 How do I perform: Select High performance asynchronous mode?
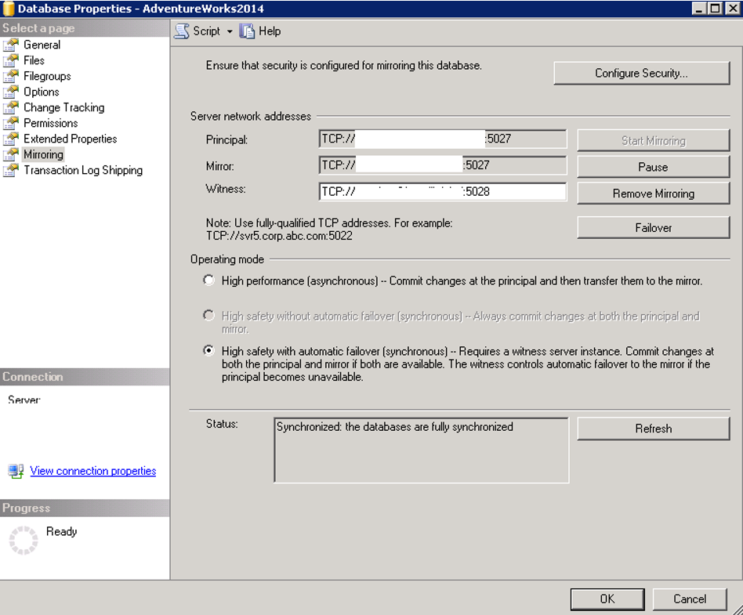pyautogui.click(x=208, y=280)
